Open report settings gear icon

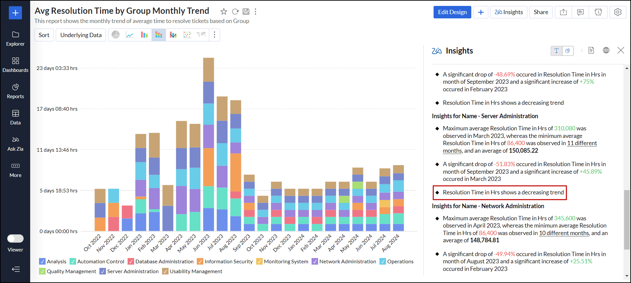point(618,12)
